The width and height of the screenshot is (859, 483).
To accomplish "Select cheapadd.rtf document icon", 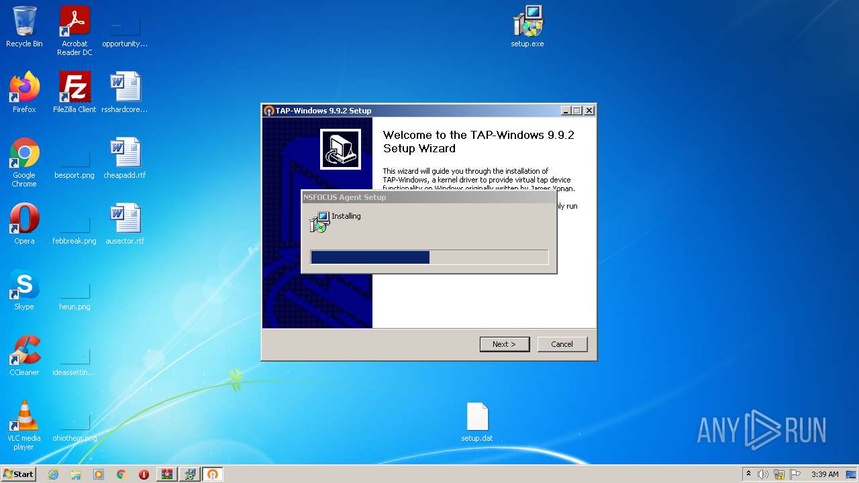I will pyautogui.click(x=125, y=158).
